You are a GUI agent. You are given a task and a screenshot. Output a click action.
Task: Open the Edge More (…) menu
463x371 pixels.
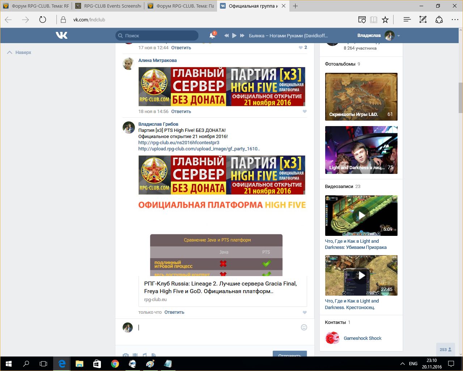(455, 20)
